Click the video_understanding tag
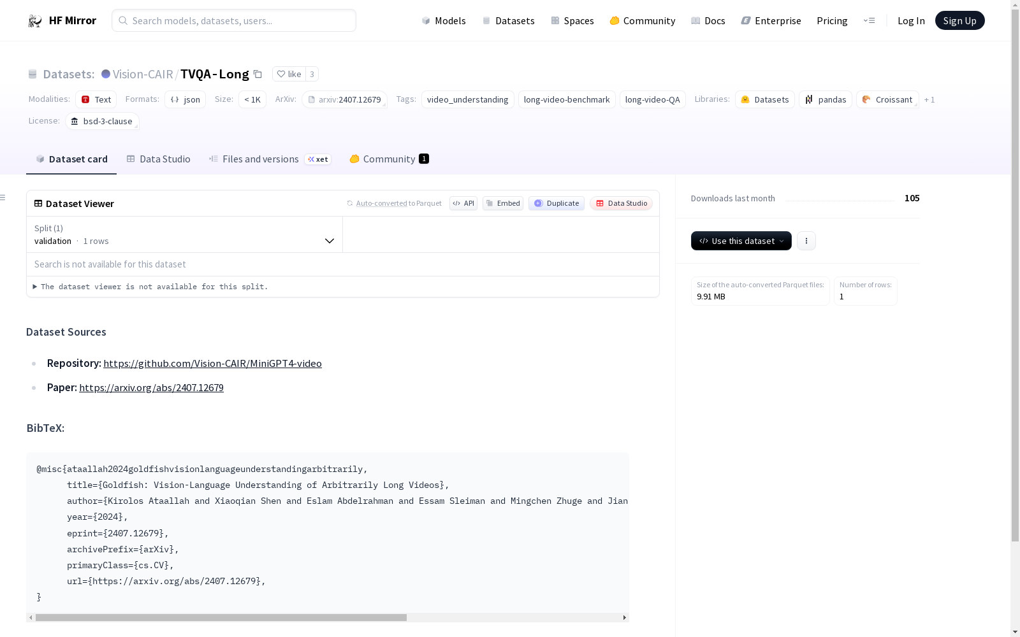Screen dimensions: 1020x637 tap(468, 99)
